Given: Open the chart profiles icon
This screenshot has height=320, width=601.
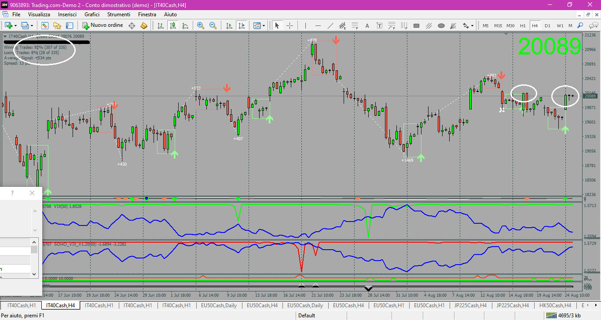Looking at the screenshot, I should tap(25, 25).
